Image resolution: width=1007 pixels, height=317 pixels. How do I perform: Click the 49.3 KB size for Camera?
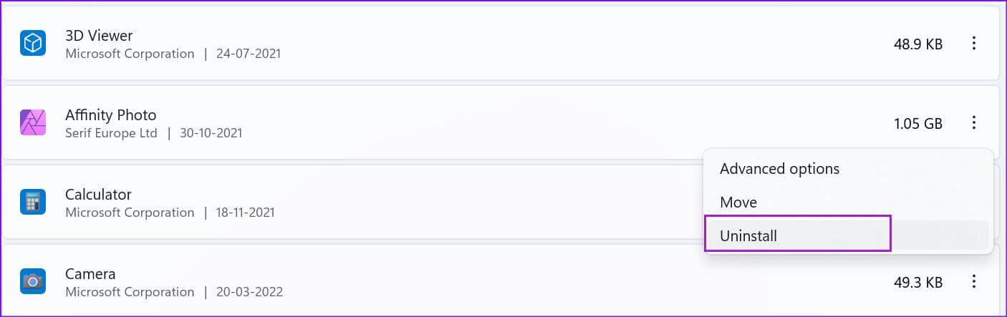918,283
